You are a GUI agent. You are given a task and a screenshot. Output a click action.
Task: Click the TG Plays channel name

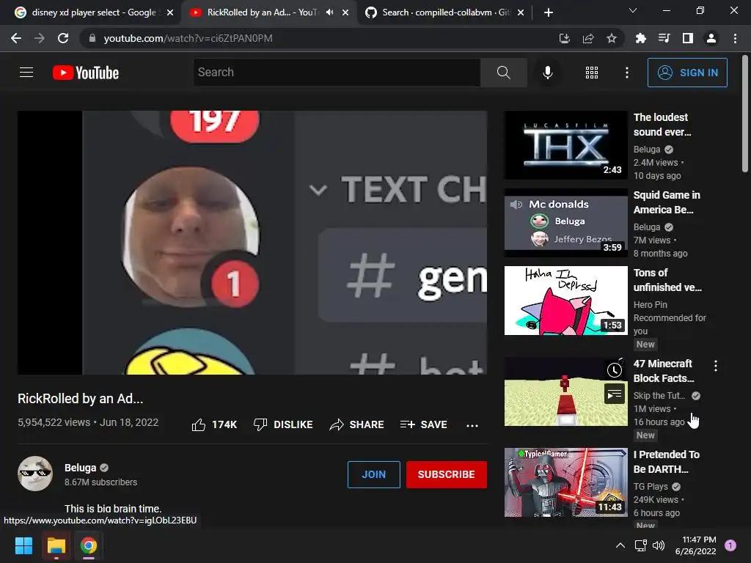click(651, 487)
